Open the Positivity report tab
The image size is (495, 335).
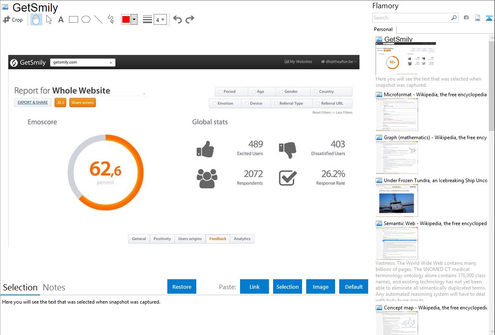point(162,239)
